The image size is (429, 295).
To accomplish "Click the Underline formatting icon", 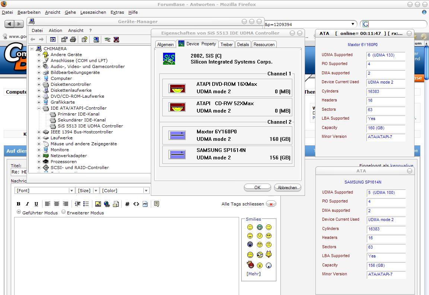I will coord(36,204).
